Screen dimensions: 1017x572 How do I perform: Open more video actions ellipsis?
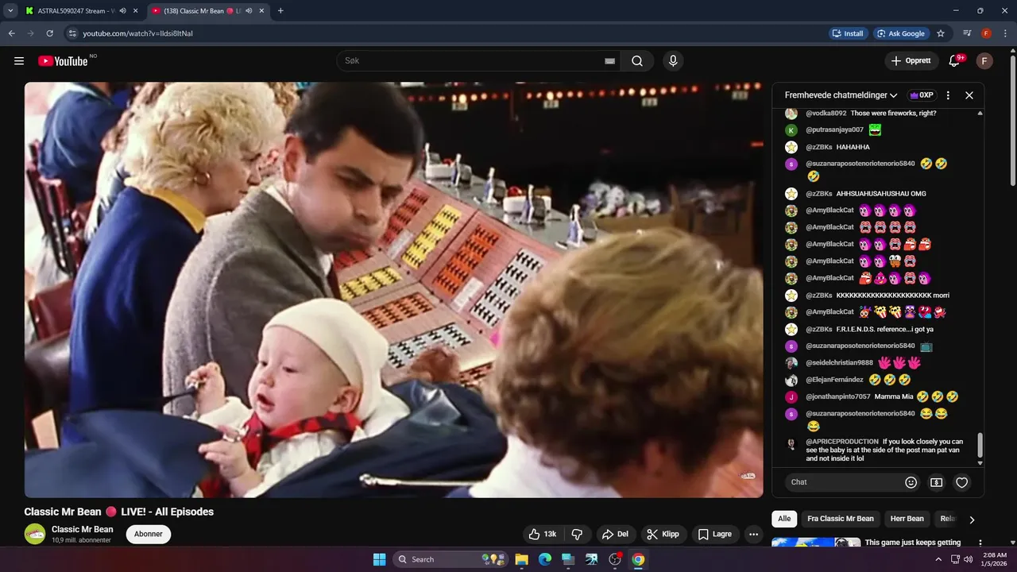click(x=754, y=534)
